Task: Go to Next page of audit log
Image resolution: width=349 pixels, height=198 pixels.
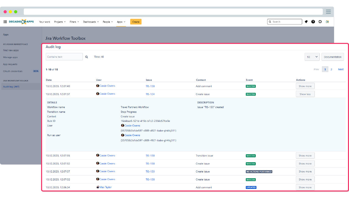Action: point(341,69)
